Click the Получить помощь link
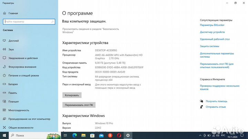This screenshot has height=139, width=248. tap(216, 101)
